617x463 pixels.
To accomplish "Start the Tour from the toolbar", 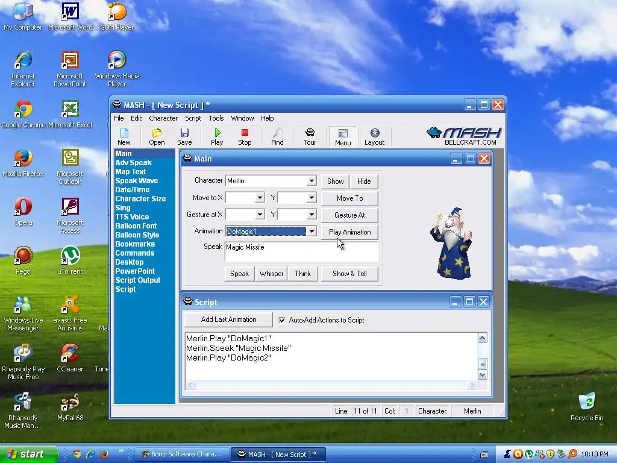I will (310, 137).
